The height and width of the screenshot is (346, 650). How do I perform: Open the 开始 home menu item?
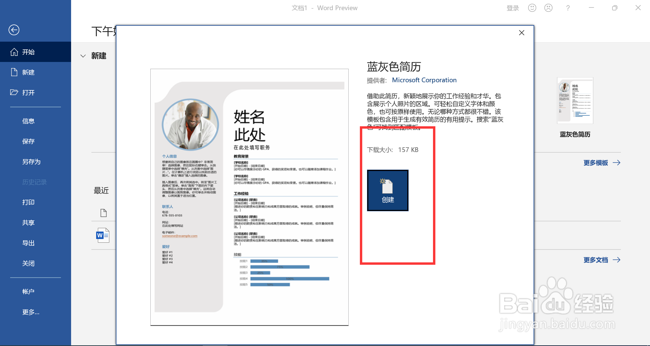(x=36, y=52)
